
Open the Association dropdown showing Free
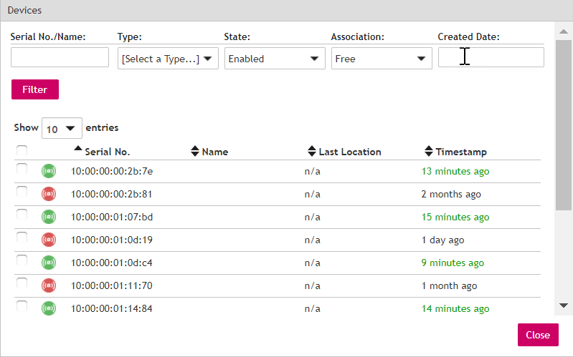[x=382, y=59]
